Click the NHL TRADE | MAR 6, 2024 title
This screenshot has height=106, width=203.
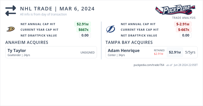click(x=57, y=9)
